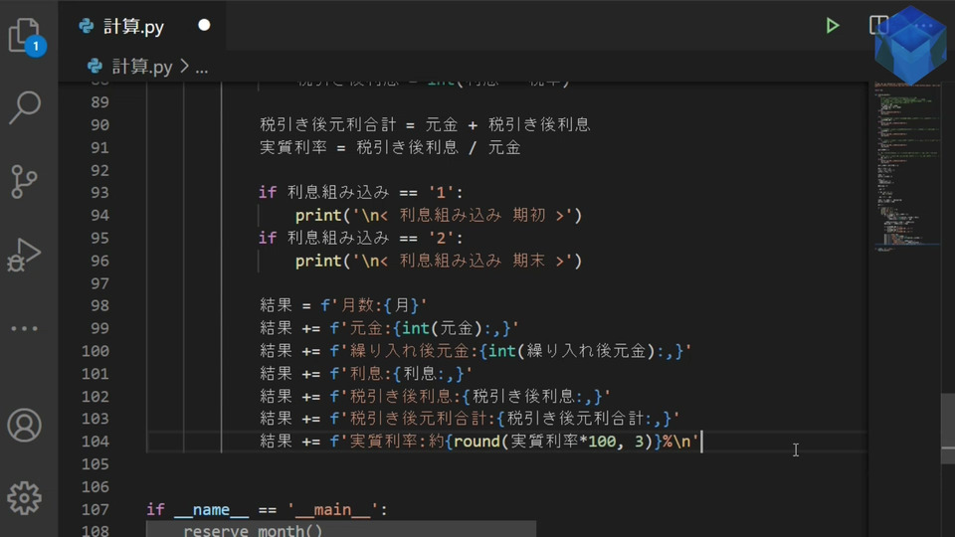
Task: Click the 税引き後利息 f-string on line 102
Action: [x=471, y=397]
